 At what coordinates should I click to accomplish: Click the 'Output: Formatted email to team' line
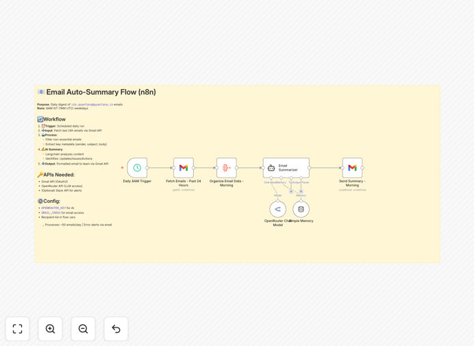pos(75,164)
